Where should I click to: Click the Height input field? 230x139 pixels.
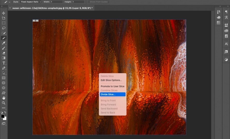(78, 2)
